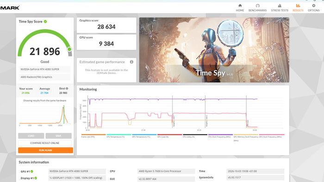The width and height of the screenshot is (324, 182).
Task: Click the GUI version v2.32.8897 field
Action: [x=166, y=179]
